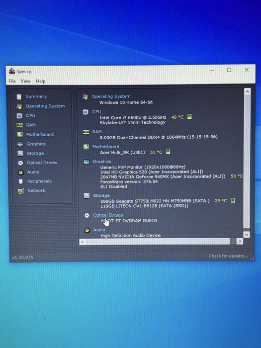The height and width of the screenshot is (348, 261).
Task: Click the Optical Drives disc icon in sidebar
Action: [x=21, y=163]
